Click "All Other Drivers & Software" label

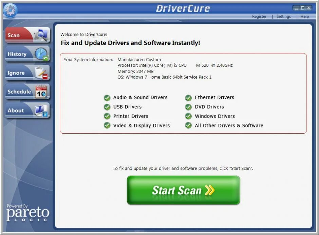coord(229,125)
